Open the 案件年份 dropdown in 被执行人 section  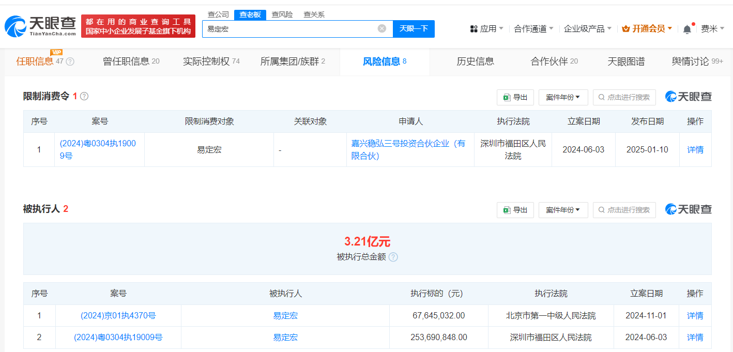pos(563,210)
